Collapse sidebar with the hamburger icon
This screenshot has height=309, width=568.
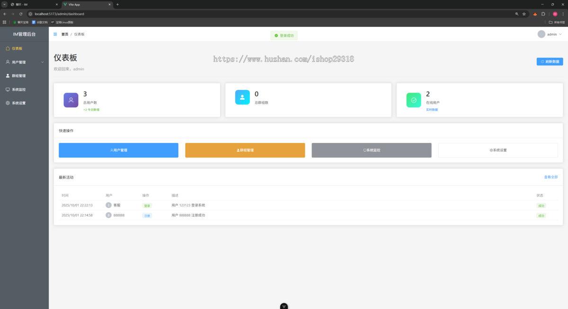(55, 34)
